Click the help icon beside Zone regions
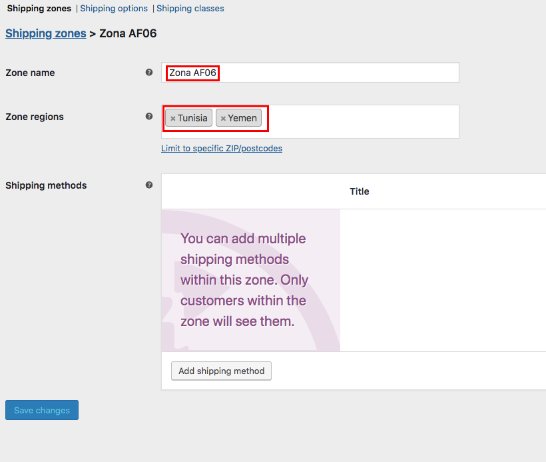 [149, 116]
